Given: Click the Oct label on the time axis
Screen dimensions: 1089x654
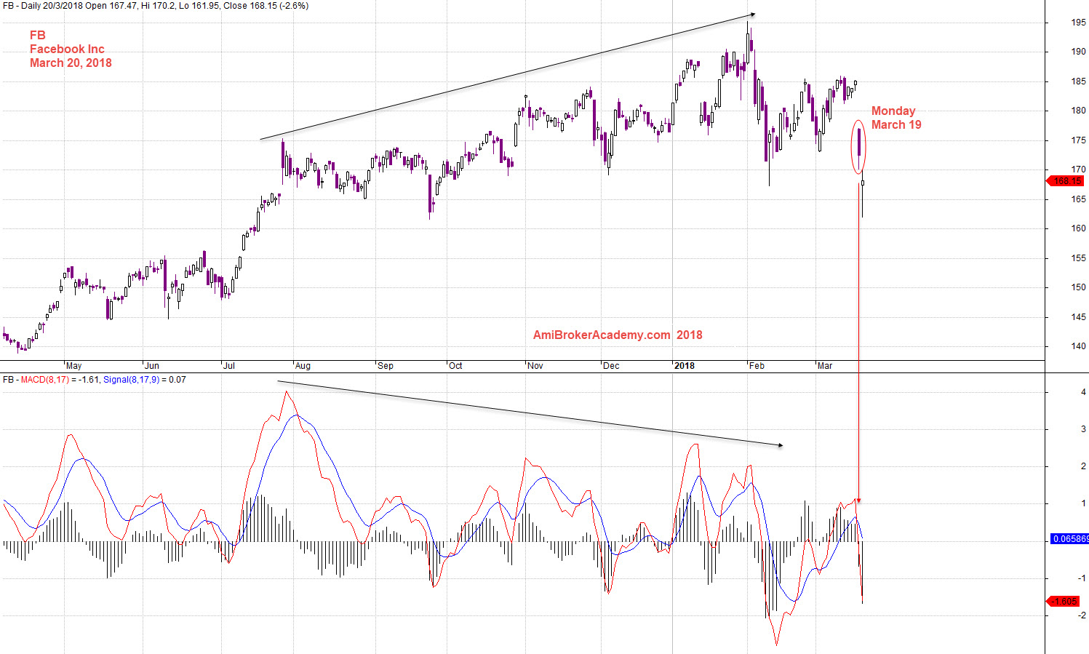Looking at the screenshot, I should tap(455, 366).
